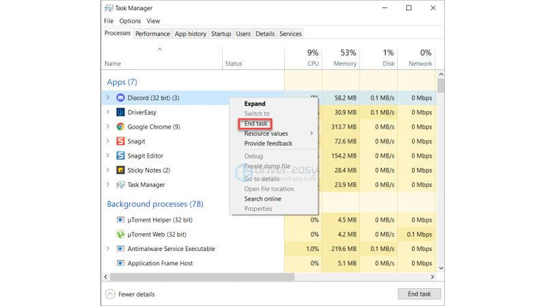
Task: Switch to the Startup tab
Action: click(x=221, y=33)
